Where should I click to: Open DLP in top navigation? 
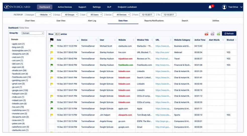(109, 7)
